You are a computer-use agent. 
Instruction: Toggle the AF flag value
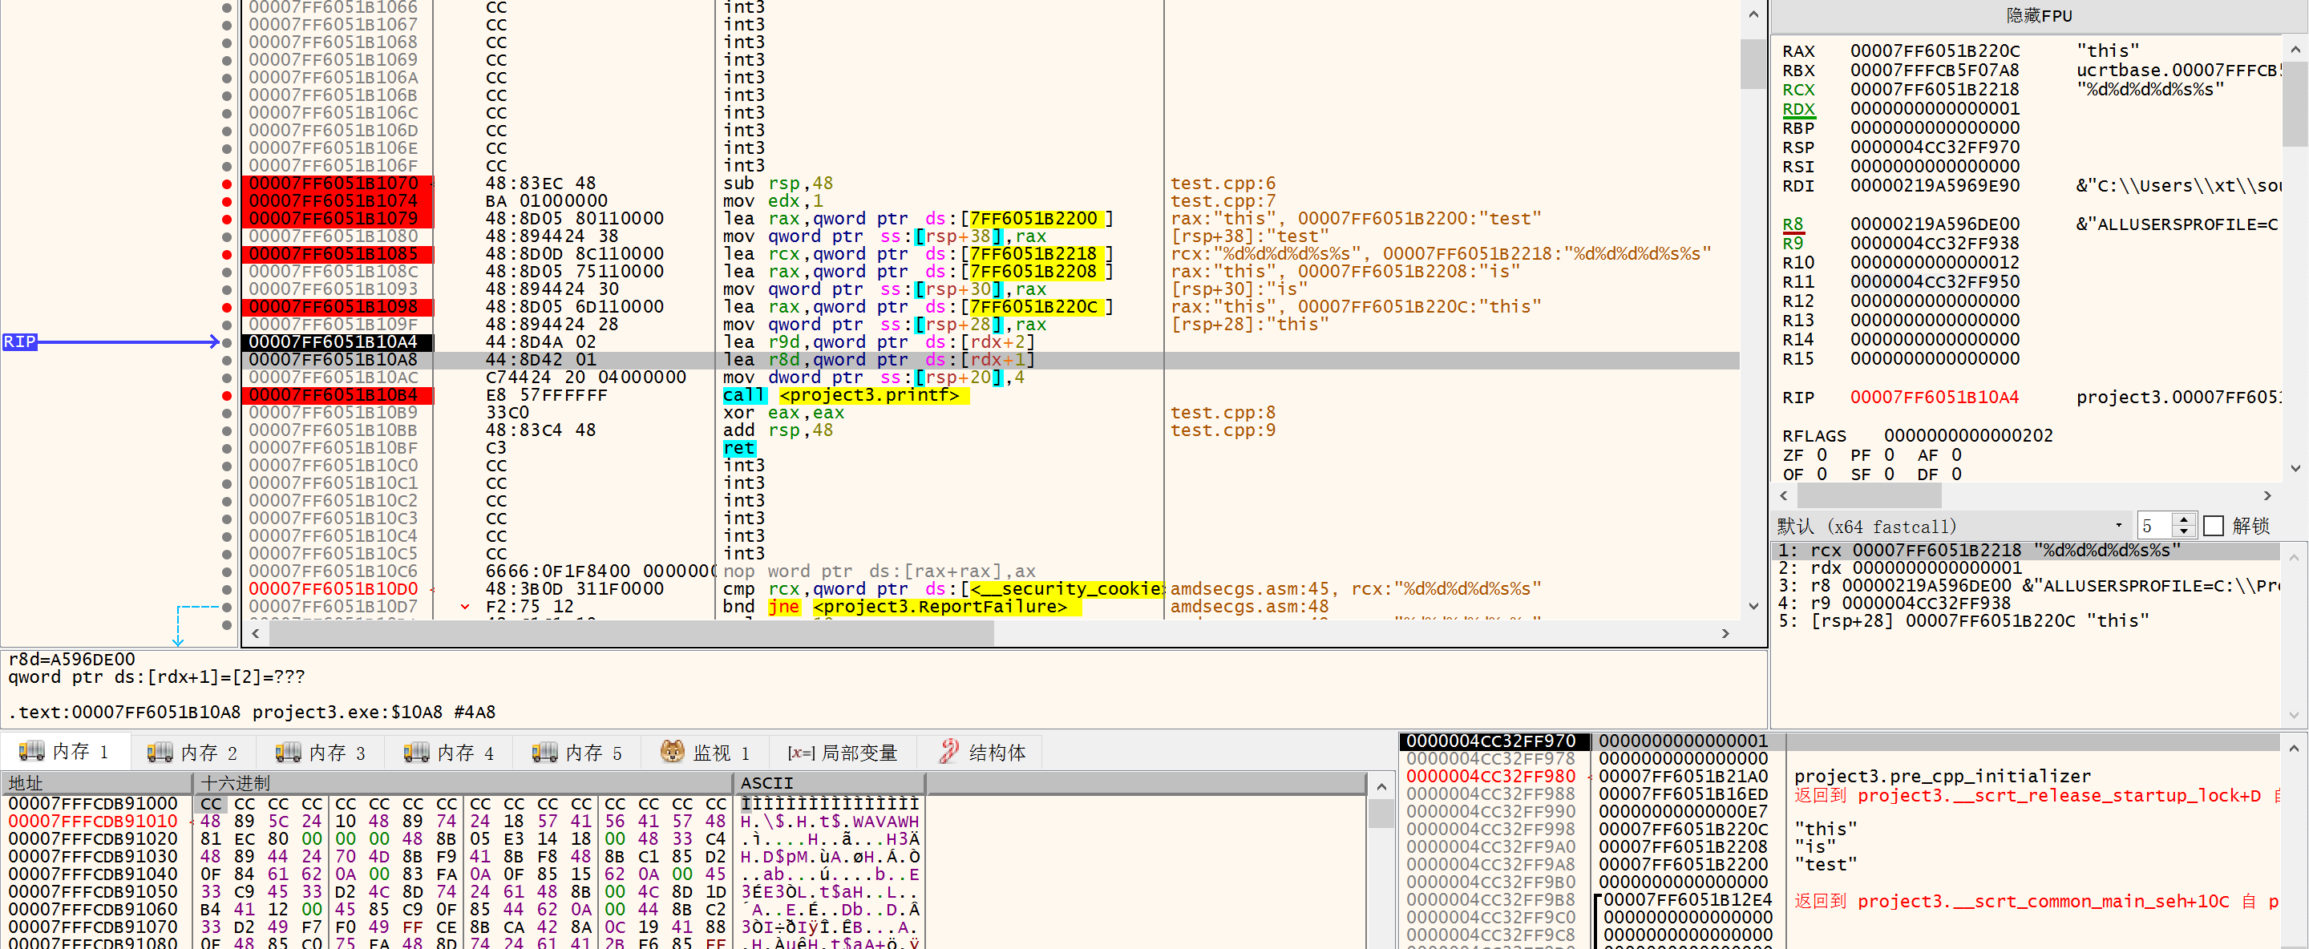click(1957, 455)
